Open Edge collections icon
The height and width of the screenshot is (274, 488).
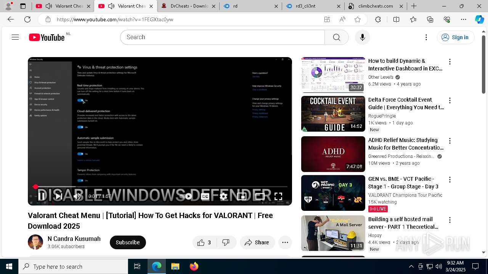coord(430,19)
